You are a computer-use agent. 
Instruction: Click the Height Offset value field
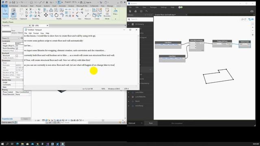pos(19,46)
